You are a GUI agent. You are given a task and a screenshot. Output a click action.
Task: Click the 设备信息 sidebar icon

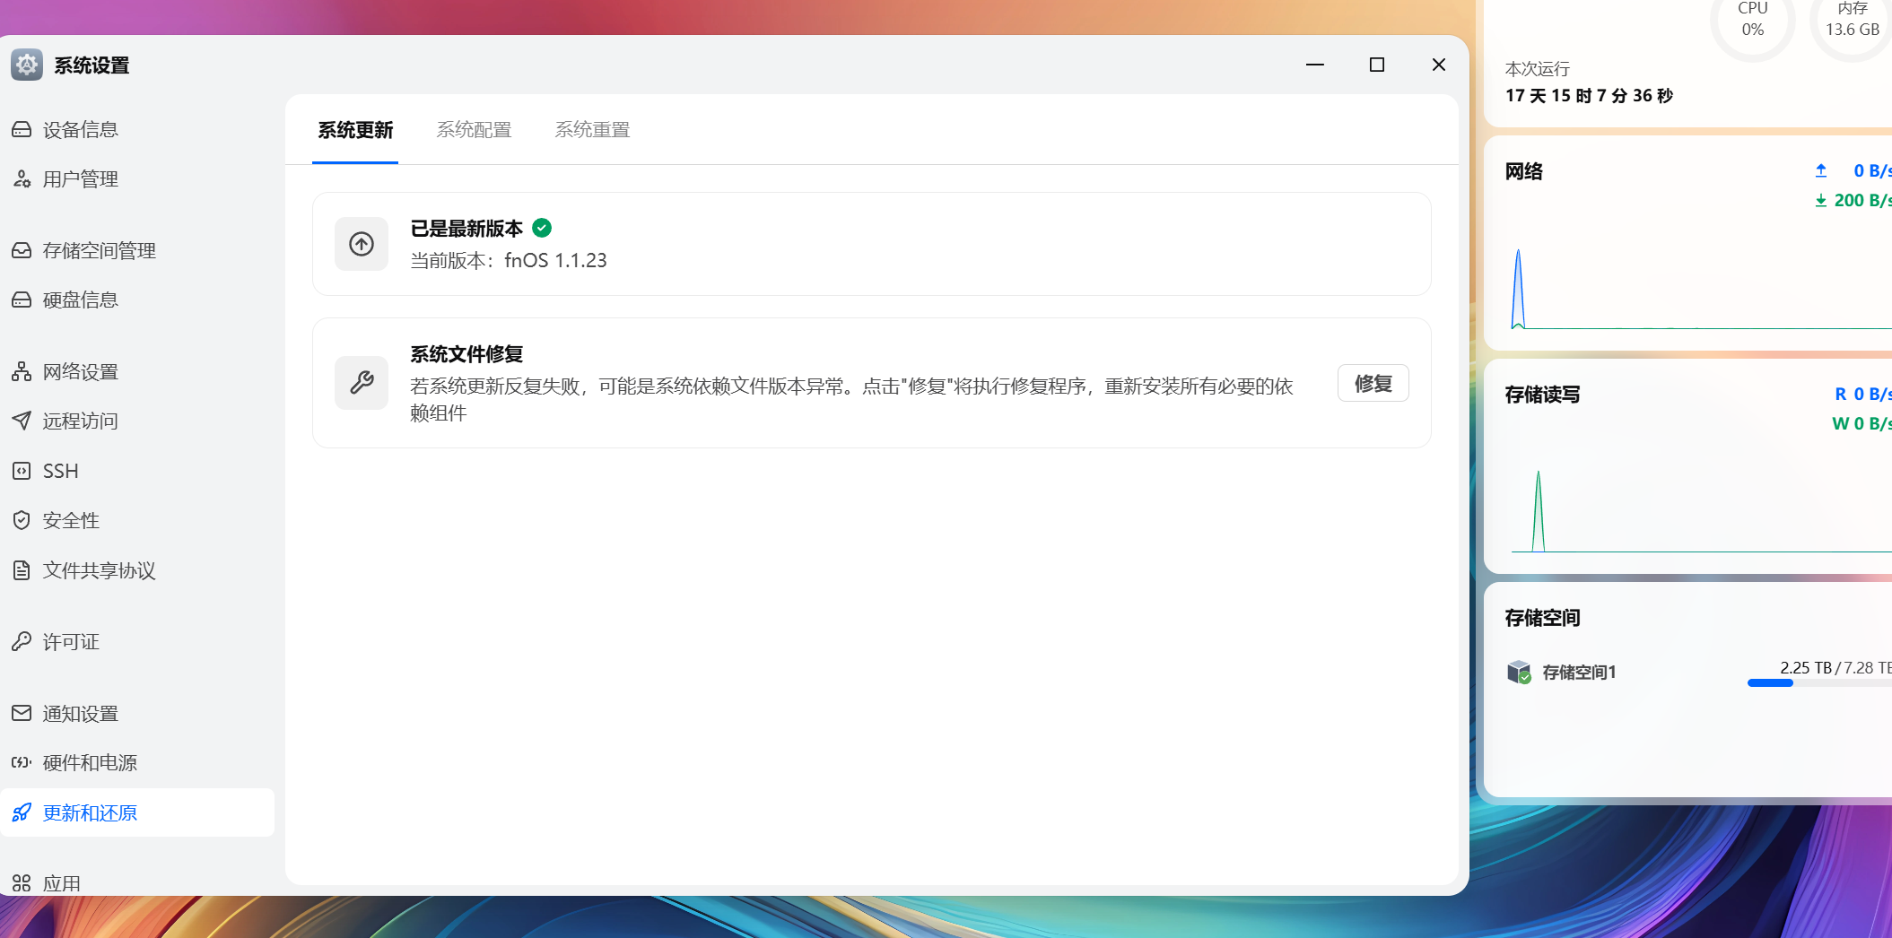pos(22,130)
